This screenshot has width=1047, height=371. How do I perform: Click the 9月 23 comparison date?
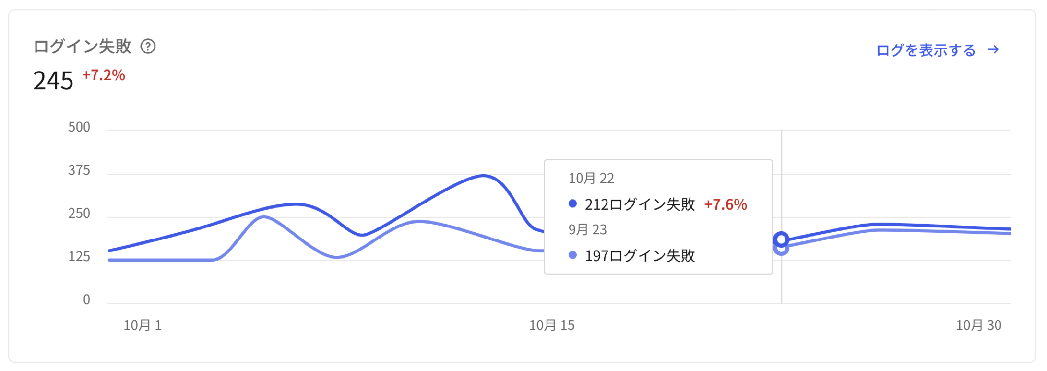[x=587, y=229]
